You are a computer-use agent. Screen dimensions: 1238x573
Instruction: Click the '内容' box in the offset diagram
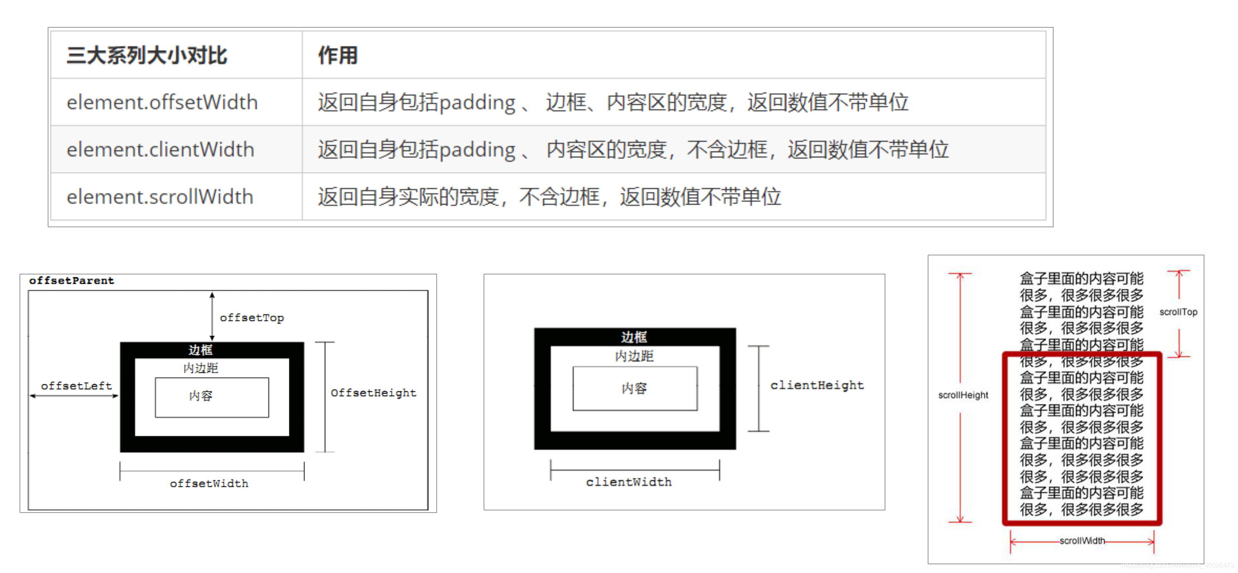(x=212, y=397)
